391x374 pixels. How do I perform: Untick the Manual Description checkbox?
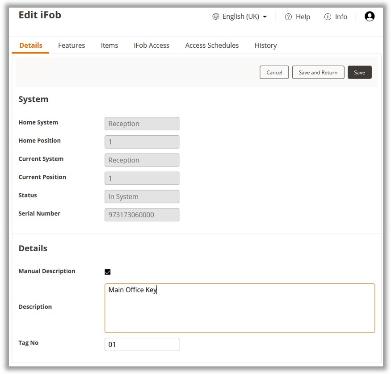coord(108,272)
